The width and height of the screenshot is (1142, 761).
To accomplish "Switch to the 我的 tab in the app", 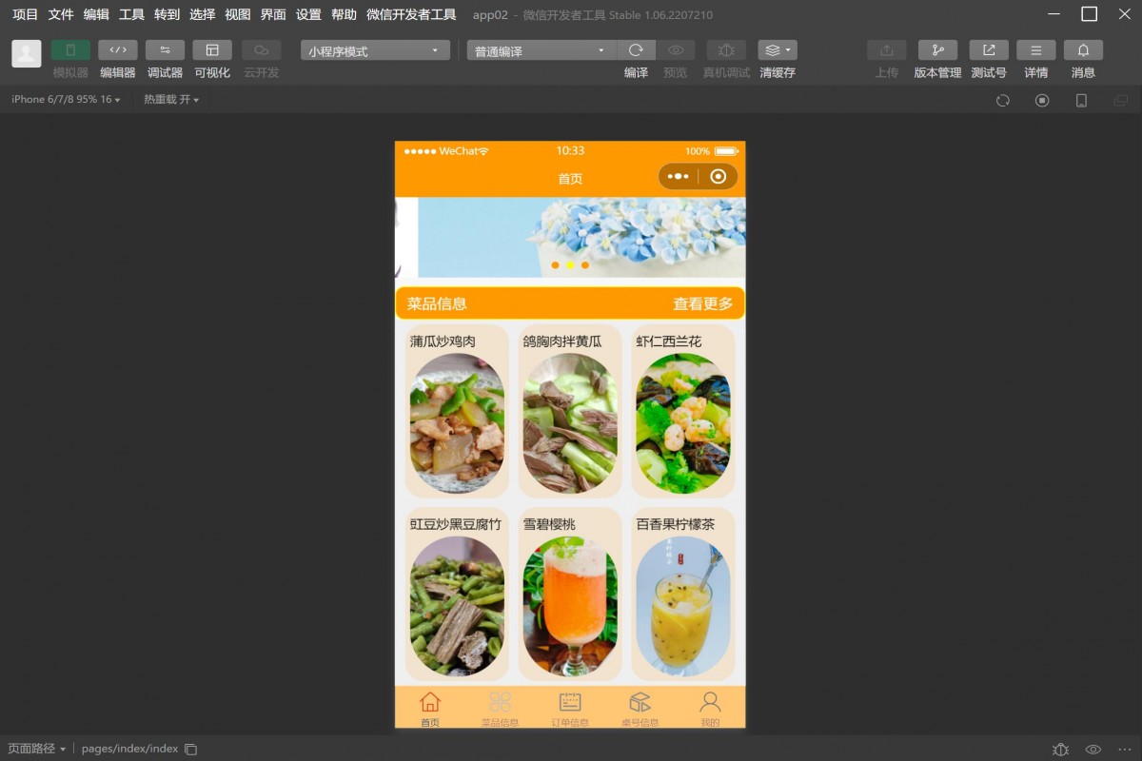I will coord(710,708).
